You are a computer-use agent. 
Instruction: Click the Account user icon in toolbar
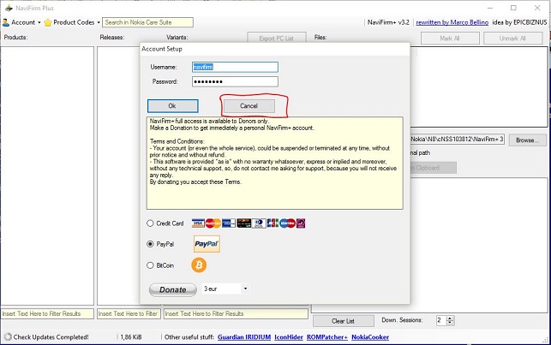click(x=6, y=21)
